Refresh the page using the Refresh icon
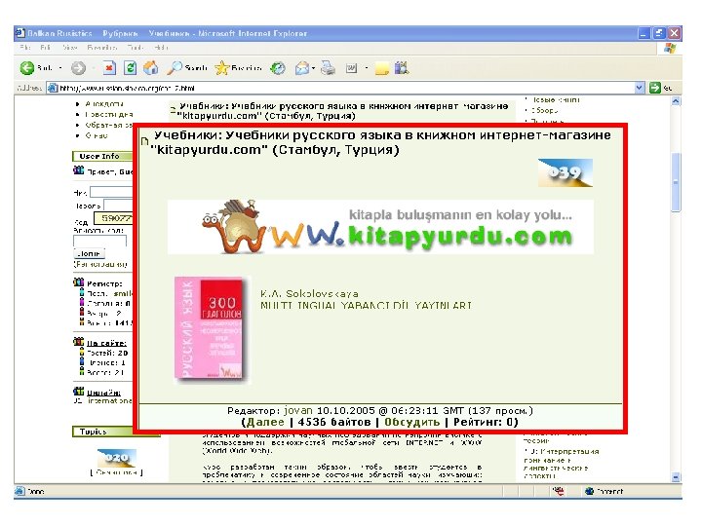 pyautogui.click(x=130, y=68)
